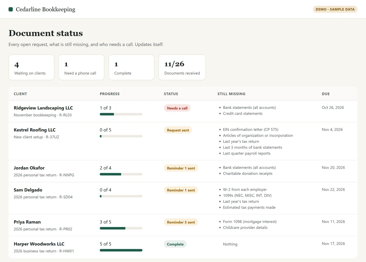
Task: Click the Nov 4, 2026 due date
Action: click(332, 130)
